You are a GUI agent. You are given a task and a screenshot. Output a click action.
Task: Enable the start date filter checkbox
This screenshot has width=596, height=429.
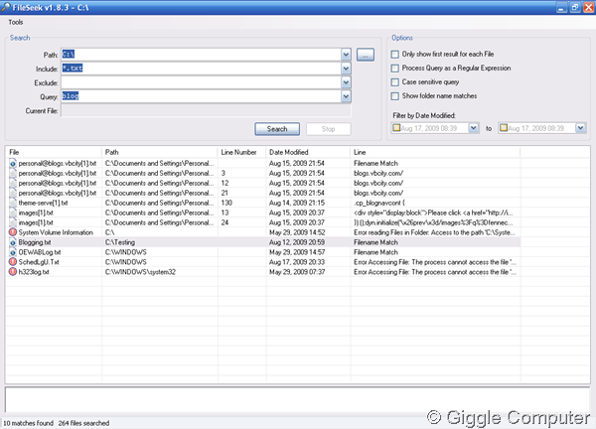(x=396, y=128)
